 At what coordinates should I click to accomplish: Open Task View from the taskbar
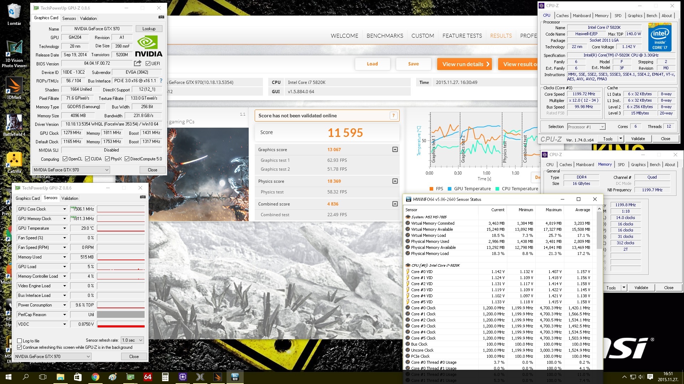coord(43,377)
